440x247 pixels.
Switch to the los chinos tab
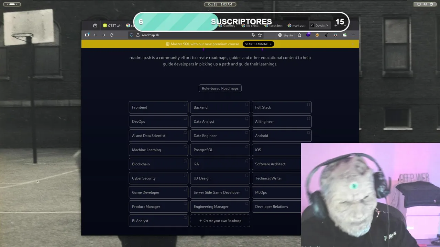(251, 26)
